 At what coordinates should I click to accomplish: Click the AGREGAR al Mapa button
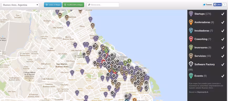click(x=73, y=5)
